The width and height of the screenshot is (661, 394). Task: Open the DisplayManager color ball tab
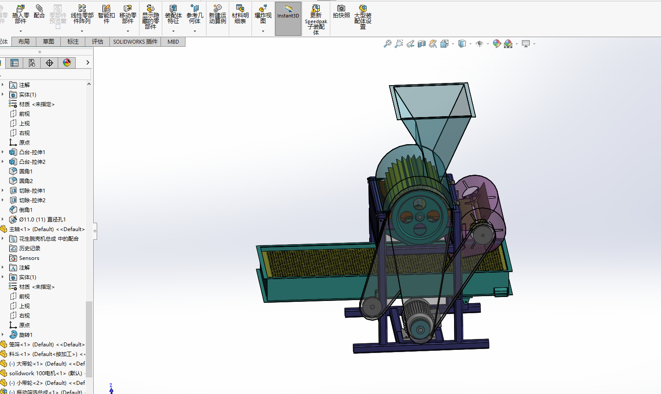point(67,63)
